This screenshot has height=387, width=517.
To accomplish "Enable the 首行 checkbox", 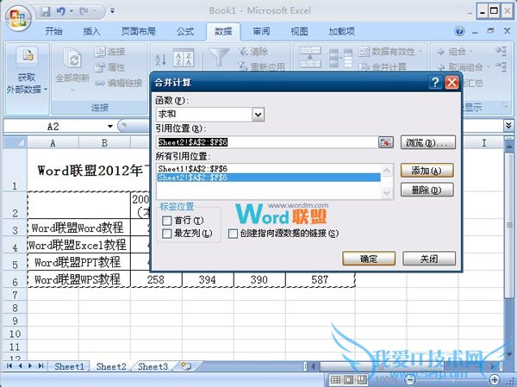I will coord(167,221).
